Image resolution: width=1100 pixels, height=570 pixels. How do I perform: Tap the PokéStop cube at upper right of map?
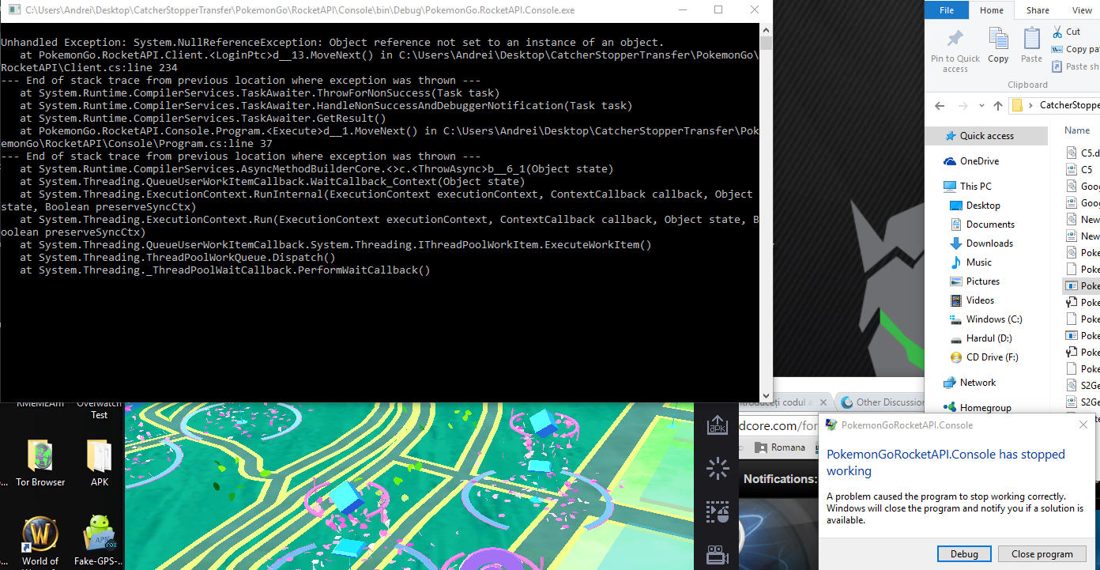(x=544, y=424)
